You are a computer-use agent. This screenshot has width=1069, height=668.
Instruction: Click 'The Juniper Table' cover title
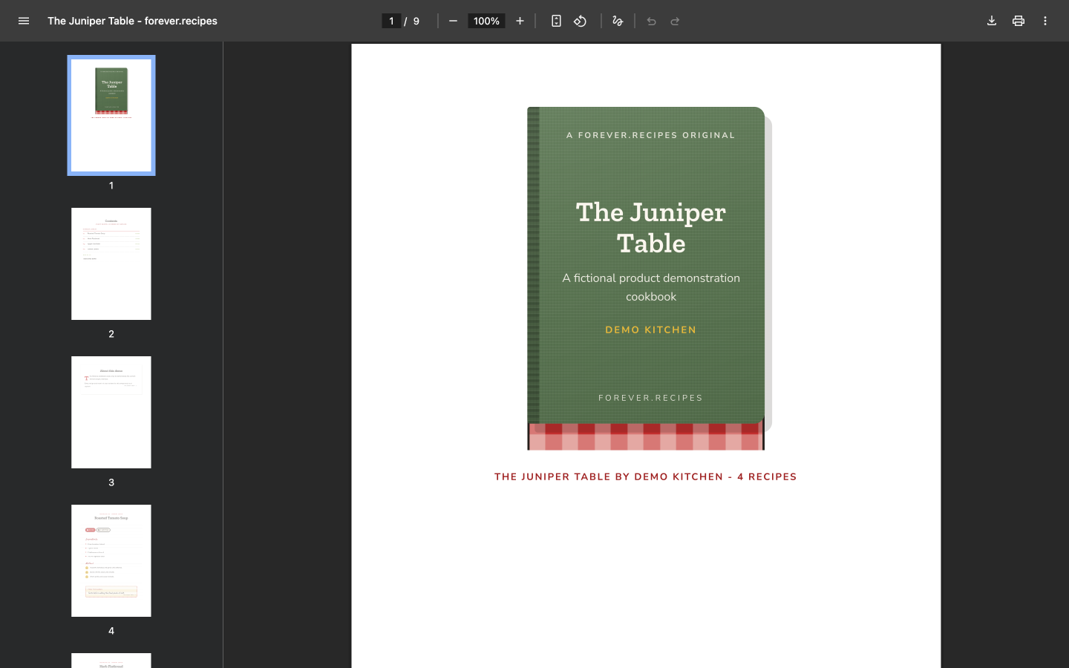pos(651,227)
